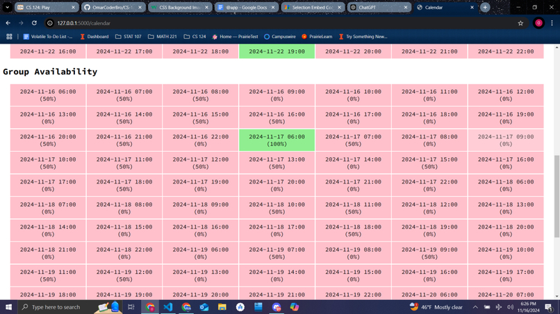Click the 2024-11-16 06:00 (50%) cell
This screenshot has height=314, width=560.
48,95
